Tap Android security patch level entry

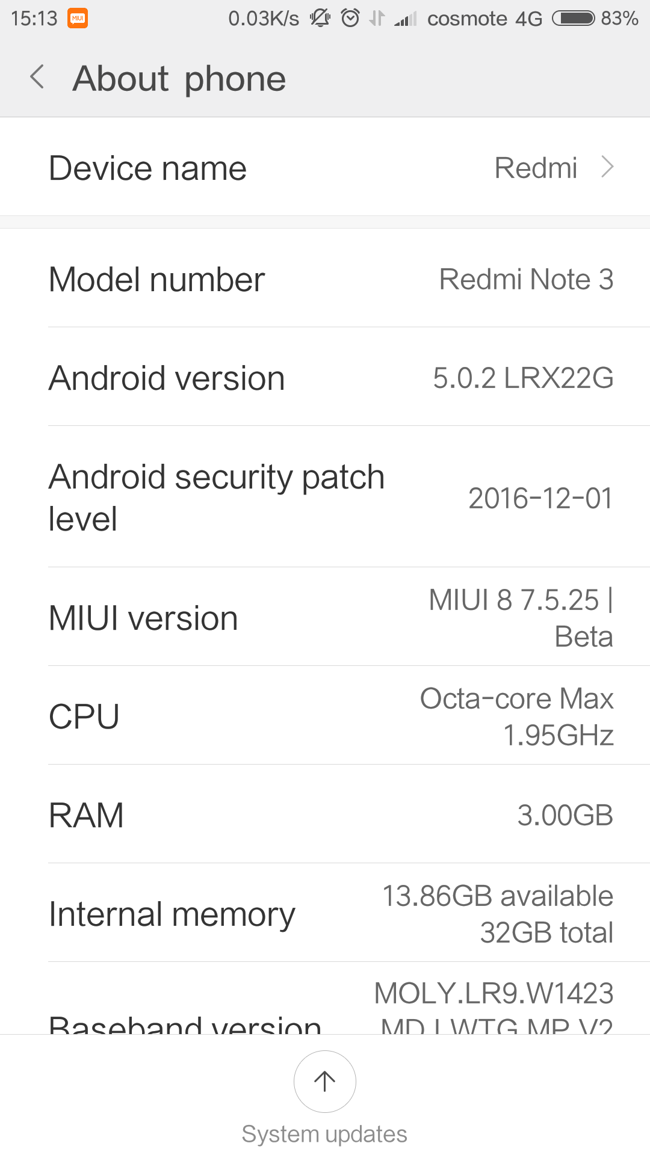tap(325, 497)
